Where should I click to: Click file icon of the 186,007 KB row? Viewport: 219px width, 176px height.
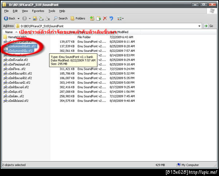tap(5, 78)
